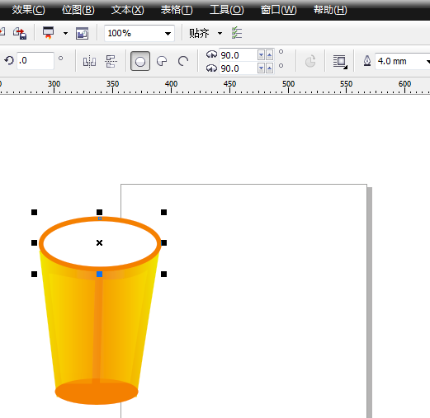Increase the starting angle 90.0 stepper
The image size is (430, 418).
click(x=270, y=55)
